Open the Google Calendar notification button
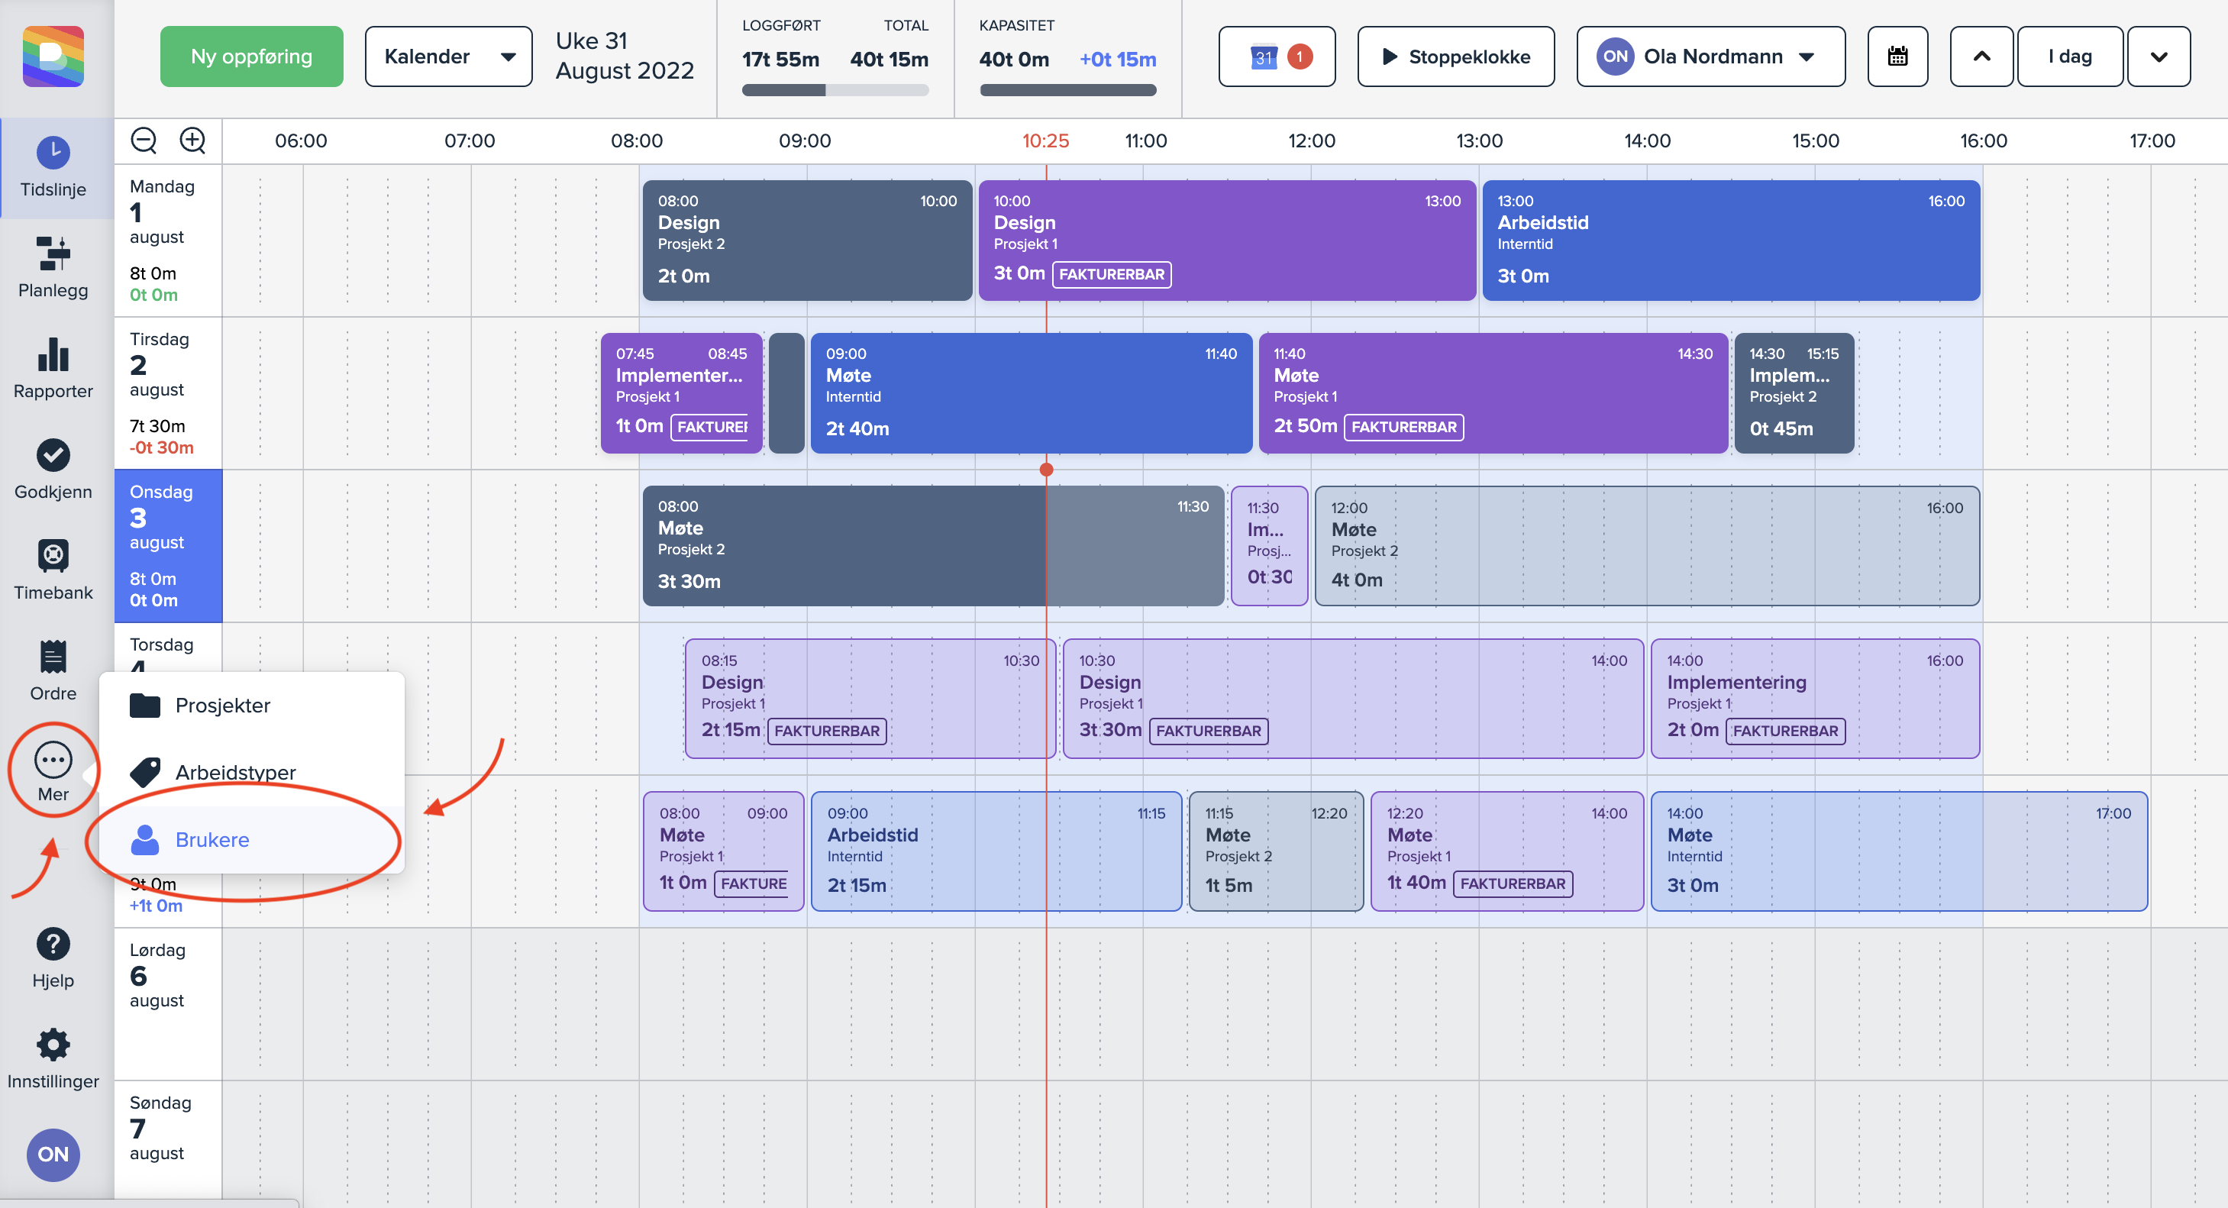 coord(1277,57)
